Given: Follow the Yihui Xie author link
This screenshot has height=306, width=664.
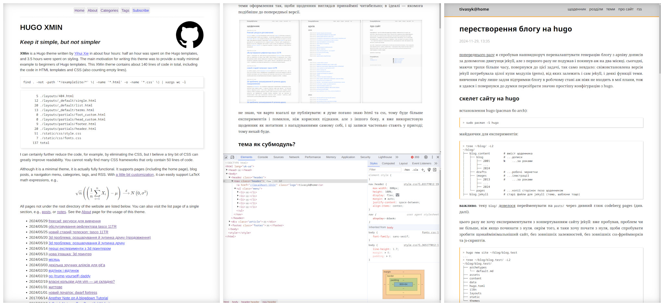Looking at the screenshot, I should pyautogui.click(x=81, y=53).
